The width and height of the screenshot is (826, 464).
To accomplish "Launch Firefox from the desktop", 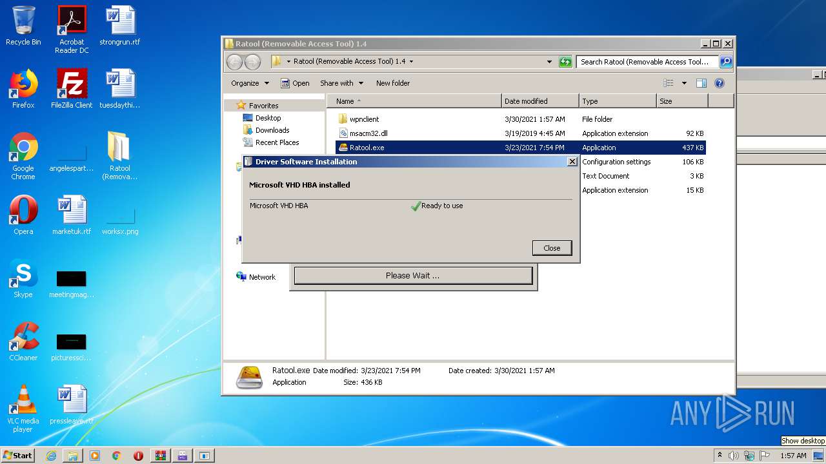I will tap(23, 89).
